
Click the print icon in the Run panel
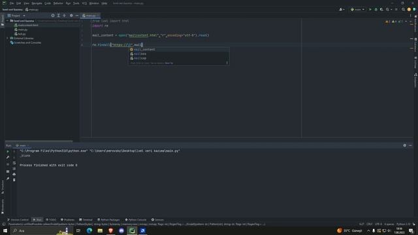(14, 174)
